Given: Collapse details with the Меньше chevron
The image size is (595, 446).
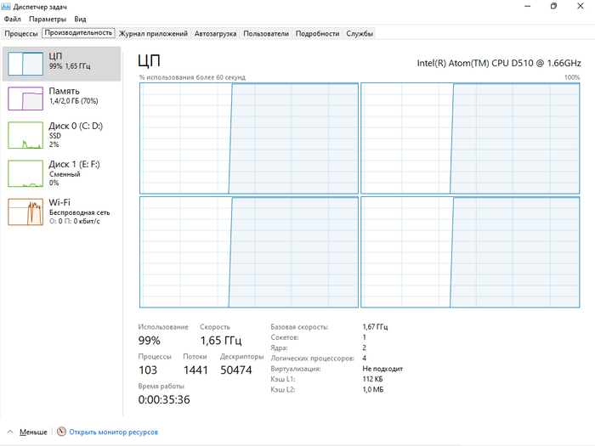Looking at the screenshot, I should click(x=10, y=432).
